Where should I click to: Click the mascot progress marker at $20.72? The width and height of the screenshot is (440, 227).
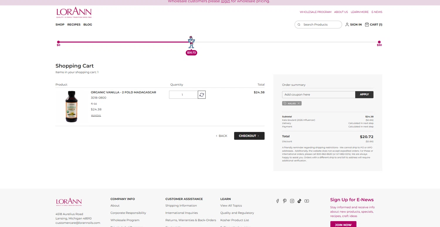click(191, 42)
